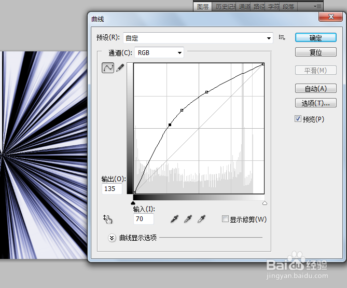Pick the gray point eyedropper
Image resolution: width=347 pixels, height=288 pixels.
pyautogui.click(x=188, y=218)
